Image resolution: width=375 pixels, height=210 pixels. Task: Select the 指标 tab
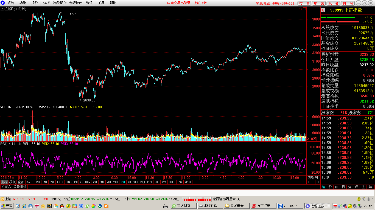4,182
